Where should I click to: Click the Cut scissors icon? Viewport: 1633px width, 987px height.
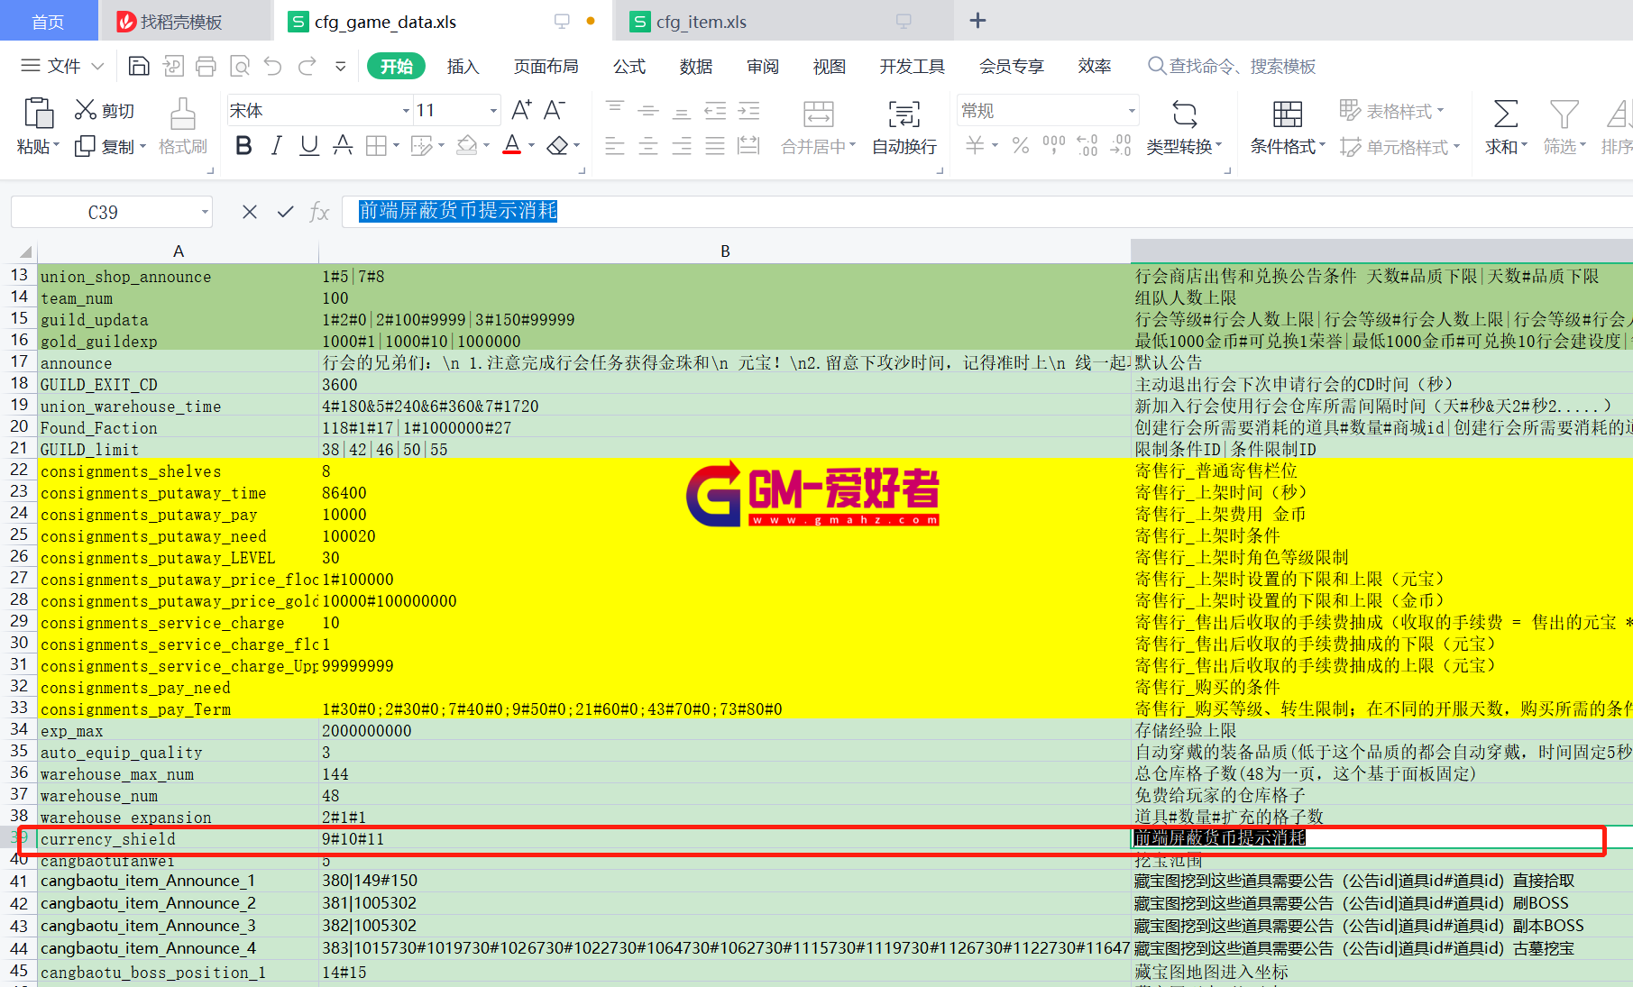85,110
